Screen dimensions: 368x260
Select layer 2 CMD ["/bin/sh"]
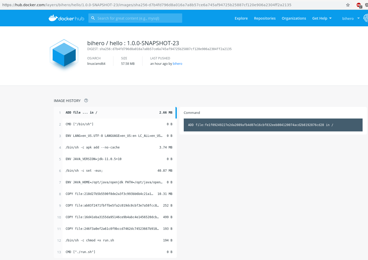(x=115, y=124)
